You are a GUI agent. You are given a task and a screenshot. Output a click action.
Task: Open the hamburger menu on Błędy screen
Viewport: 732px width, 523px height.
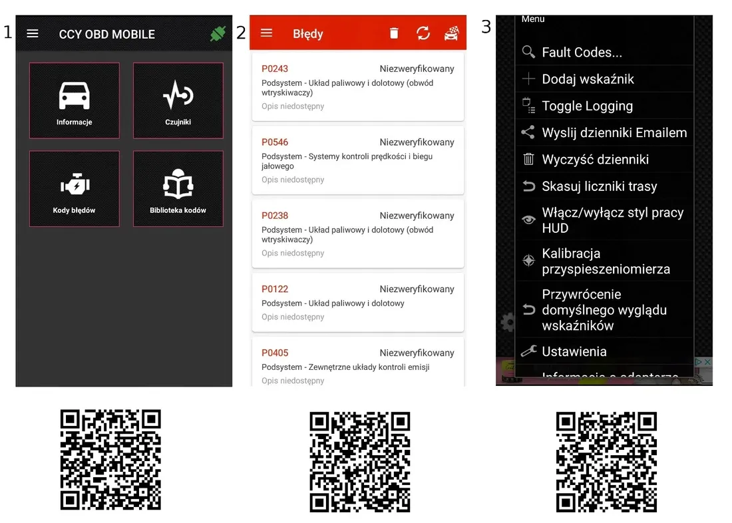click(266, 33)
